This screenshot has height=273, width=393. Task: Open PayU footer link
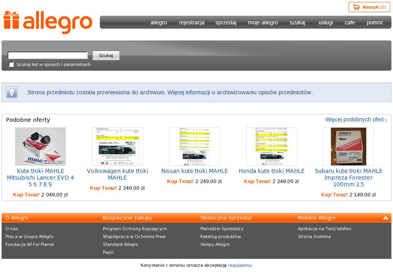click(x=108, y=252)
